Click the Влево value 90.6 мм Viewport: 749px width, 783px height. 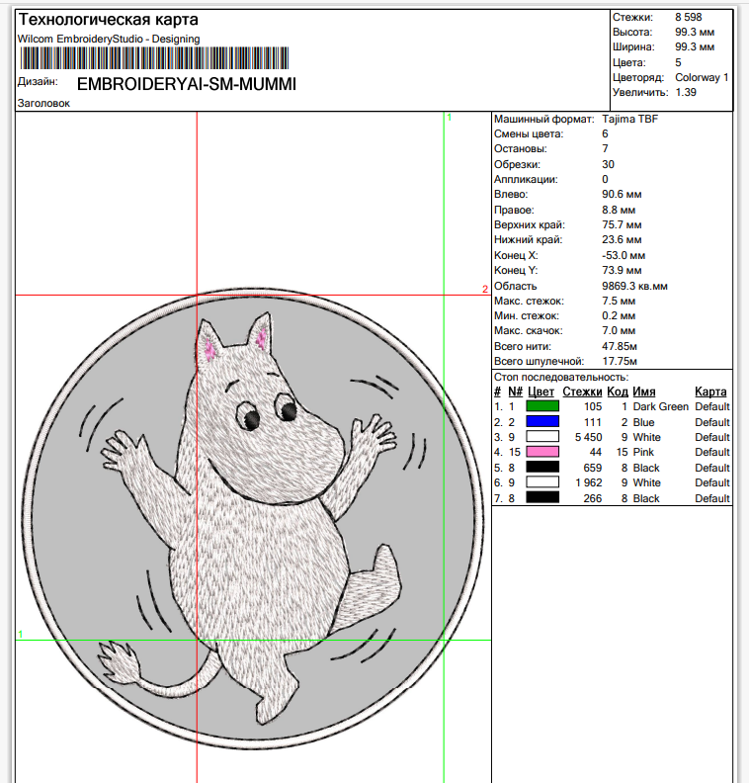pos(622,194)
